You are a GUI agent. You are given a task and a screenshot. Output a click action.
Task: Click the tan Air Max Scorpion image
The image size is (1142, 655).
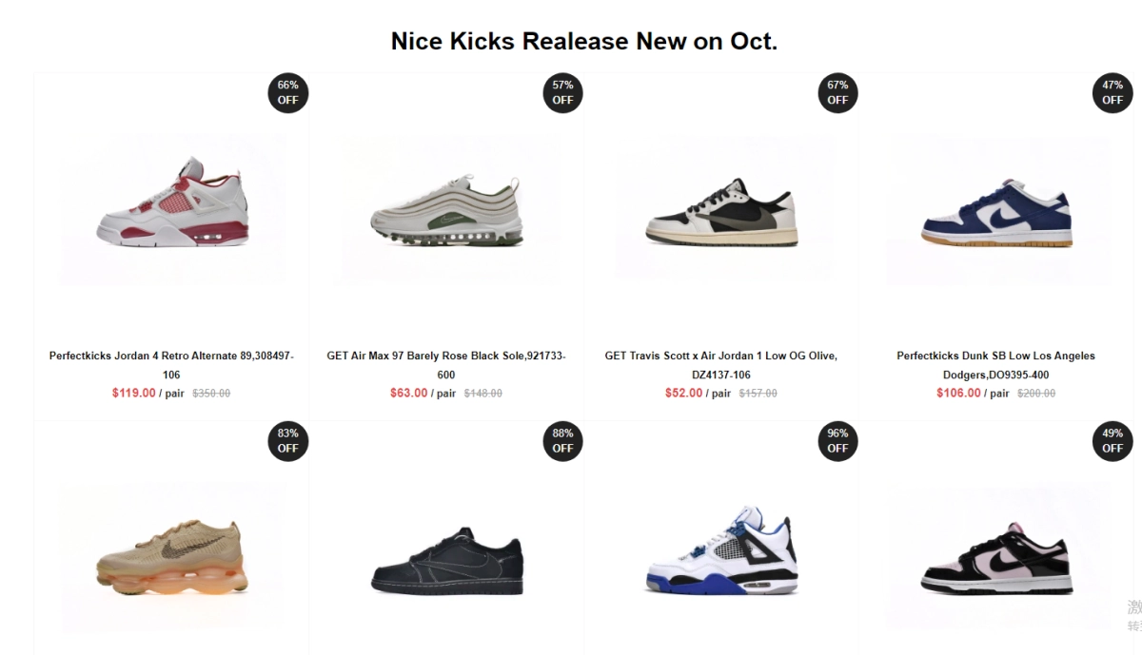(171, 561)
